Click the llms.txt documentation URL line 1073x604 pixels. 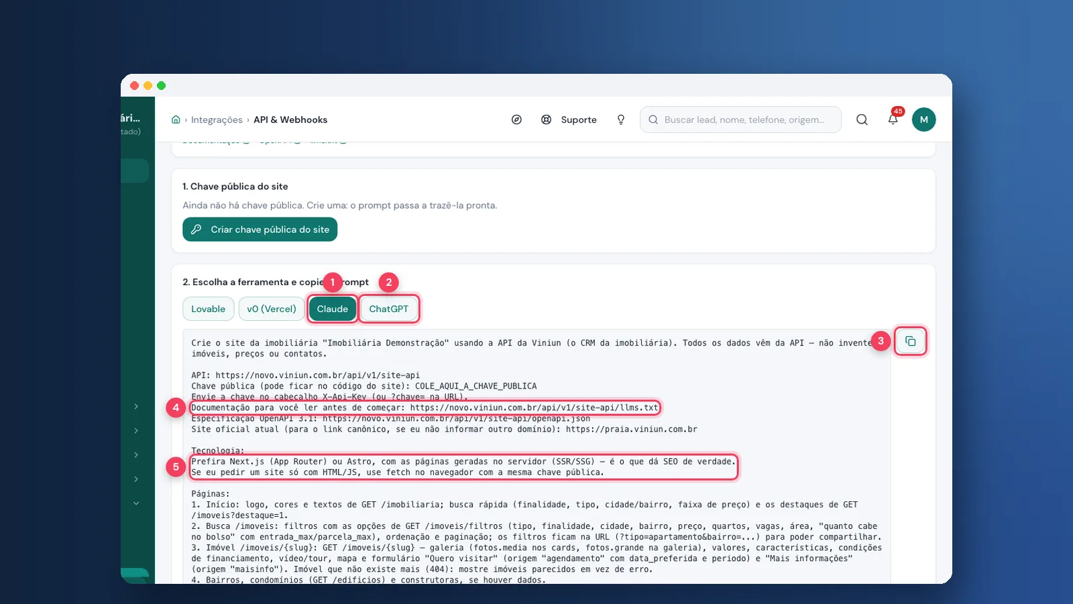425,407
